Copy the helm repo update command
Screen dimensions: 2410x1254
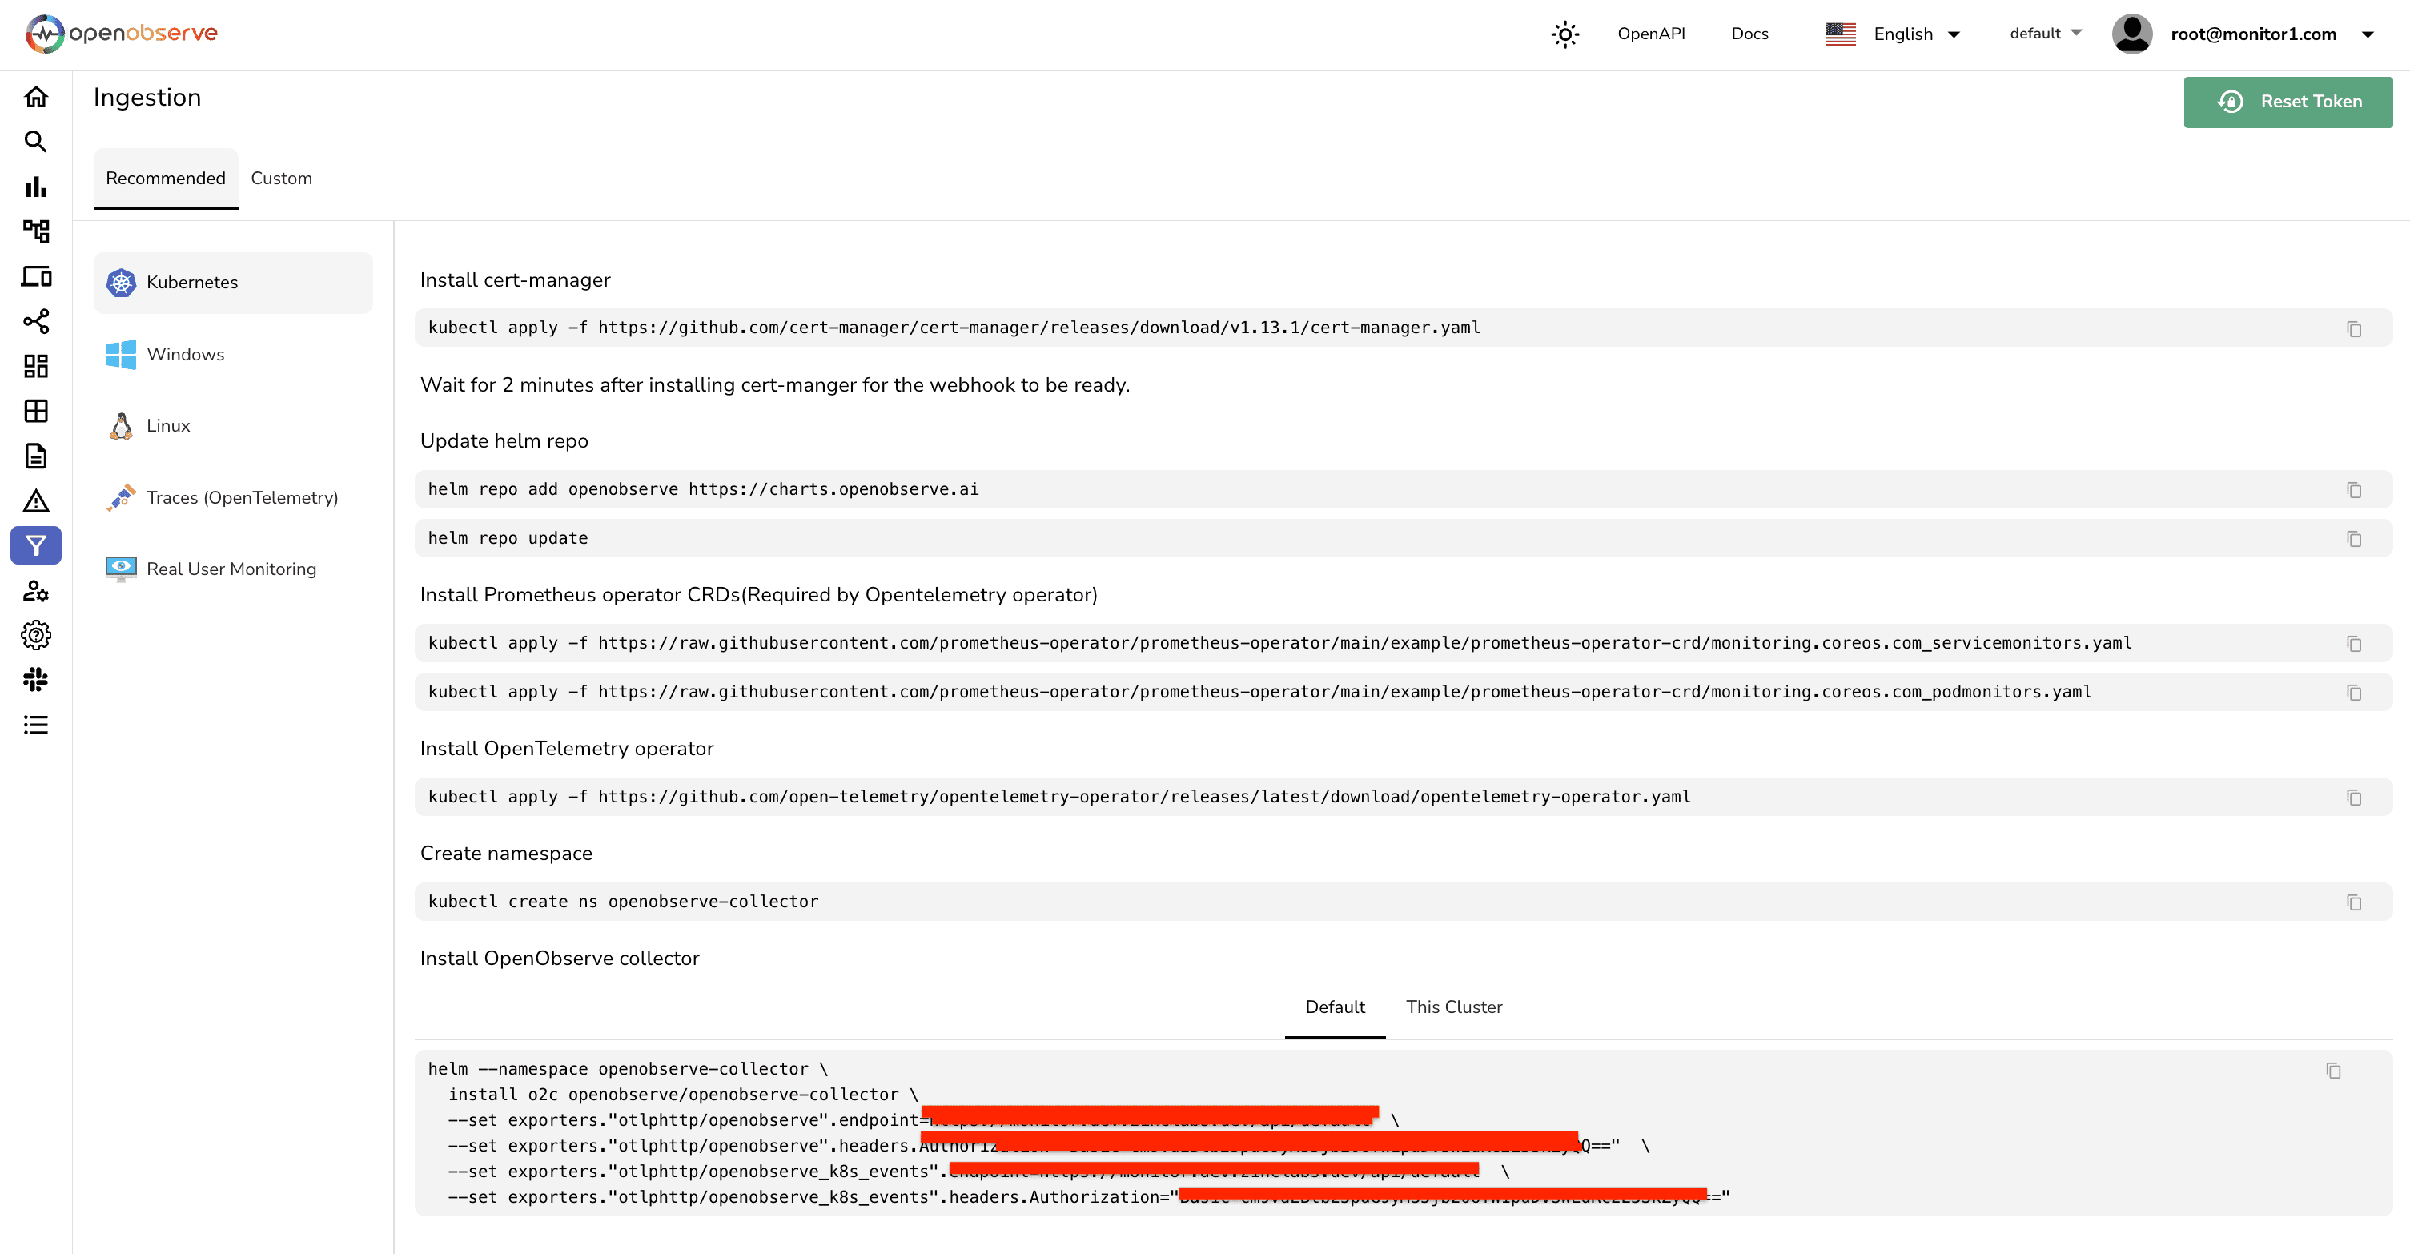(x=2353, y=539)
